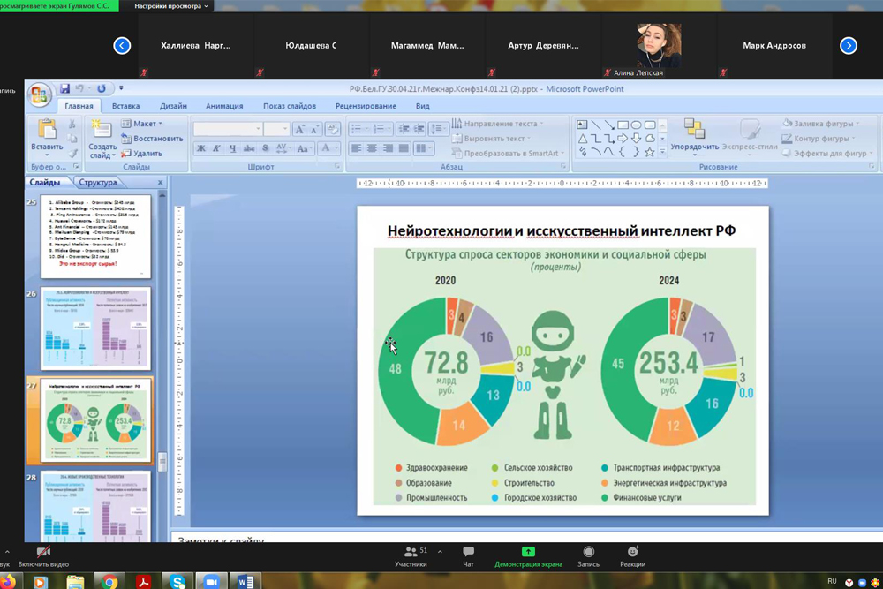Click the Record (Запись) icon
The width and height of the screenshot is (883, 589).
[588, 552]
